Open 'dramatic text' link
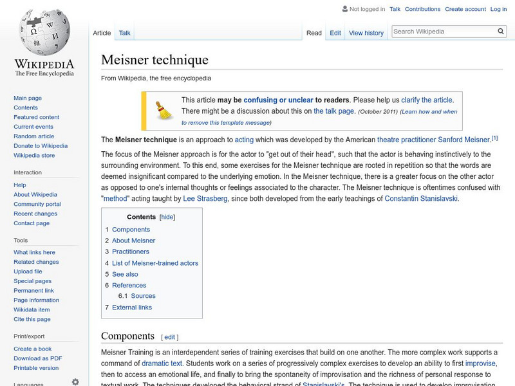 (162, 363)
